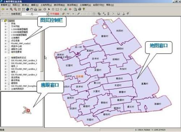Screen dimensions: 181x132
Task: Open the 数据库 menu
Action: [x=5, y=5]
